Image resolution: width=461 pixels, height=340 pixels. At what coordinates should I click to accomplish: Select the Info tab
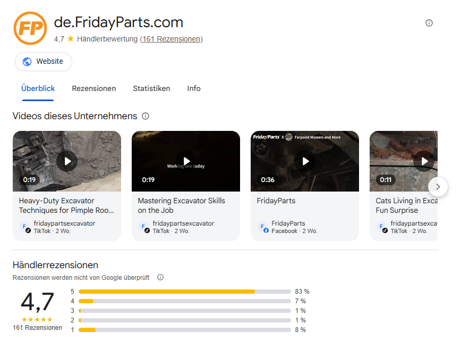point(193,88)
